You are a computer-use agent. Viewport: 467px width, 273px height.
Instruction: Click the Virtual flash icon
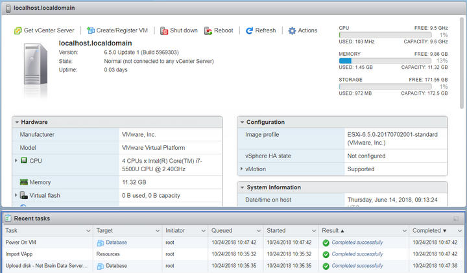tap(24, 195)
